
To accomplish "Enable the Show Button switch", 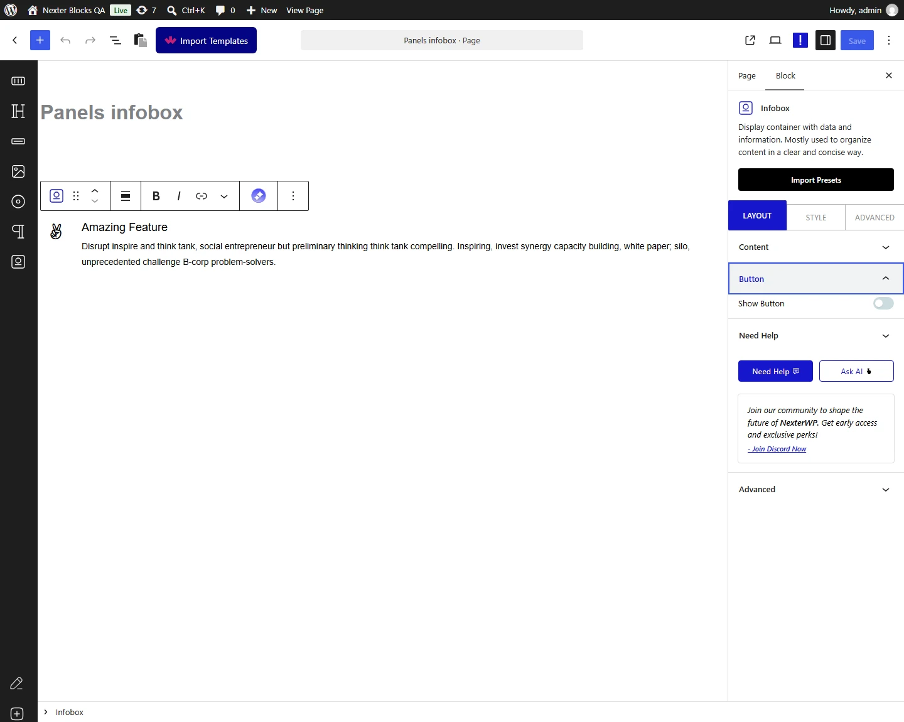I will tap(883, 303).
